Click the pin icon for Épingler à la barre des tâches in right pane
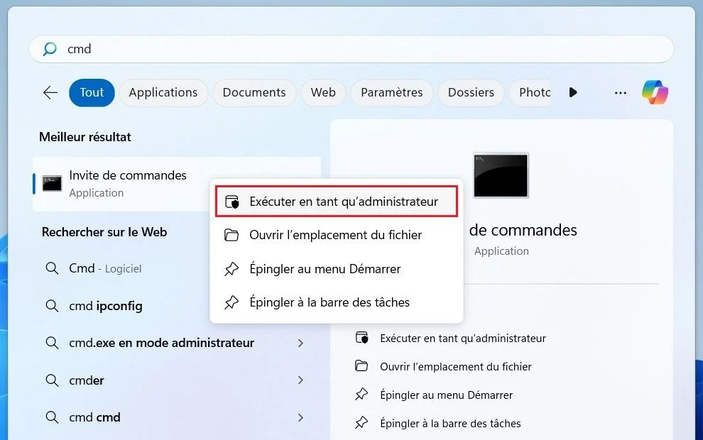Screen dimensions: 703x440 point(362,423)
